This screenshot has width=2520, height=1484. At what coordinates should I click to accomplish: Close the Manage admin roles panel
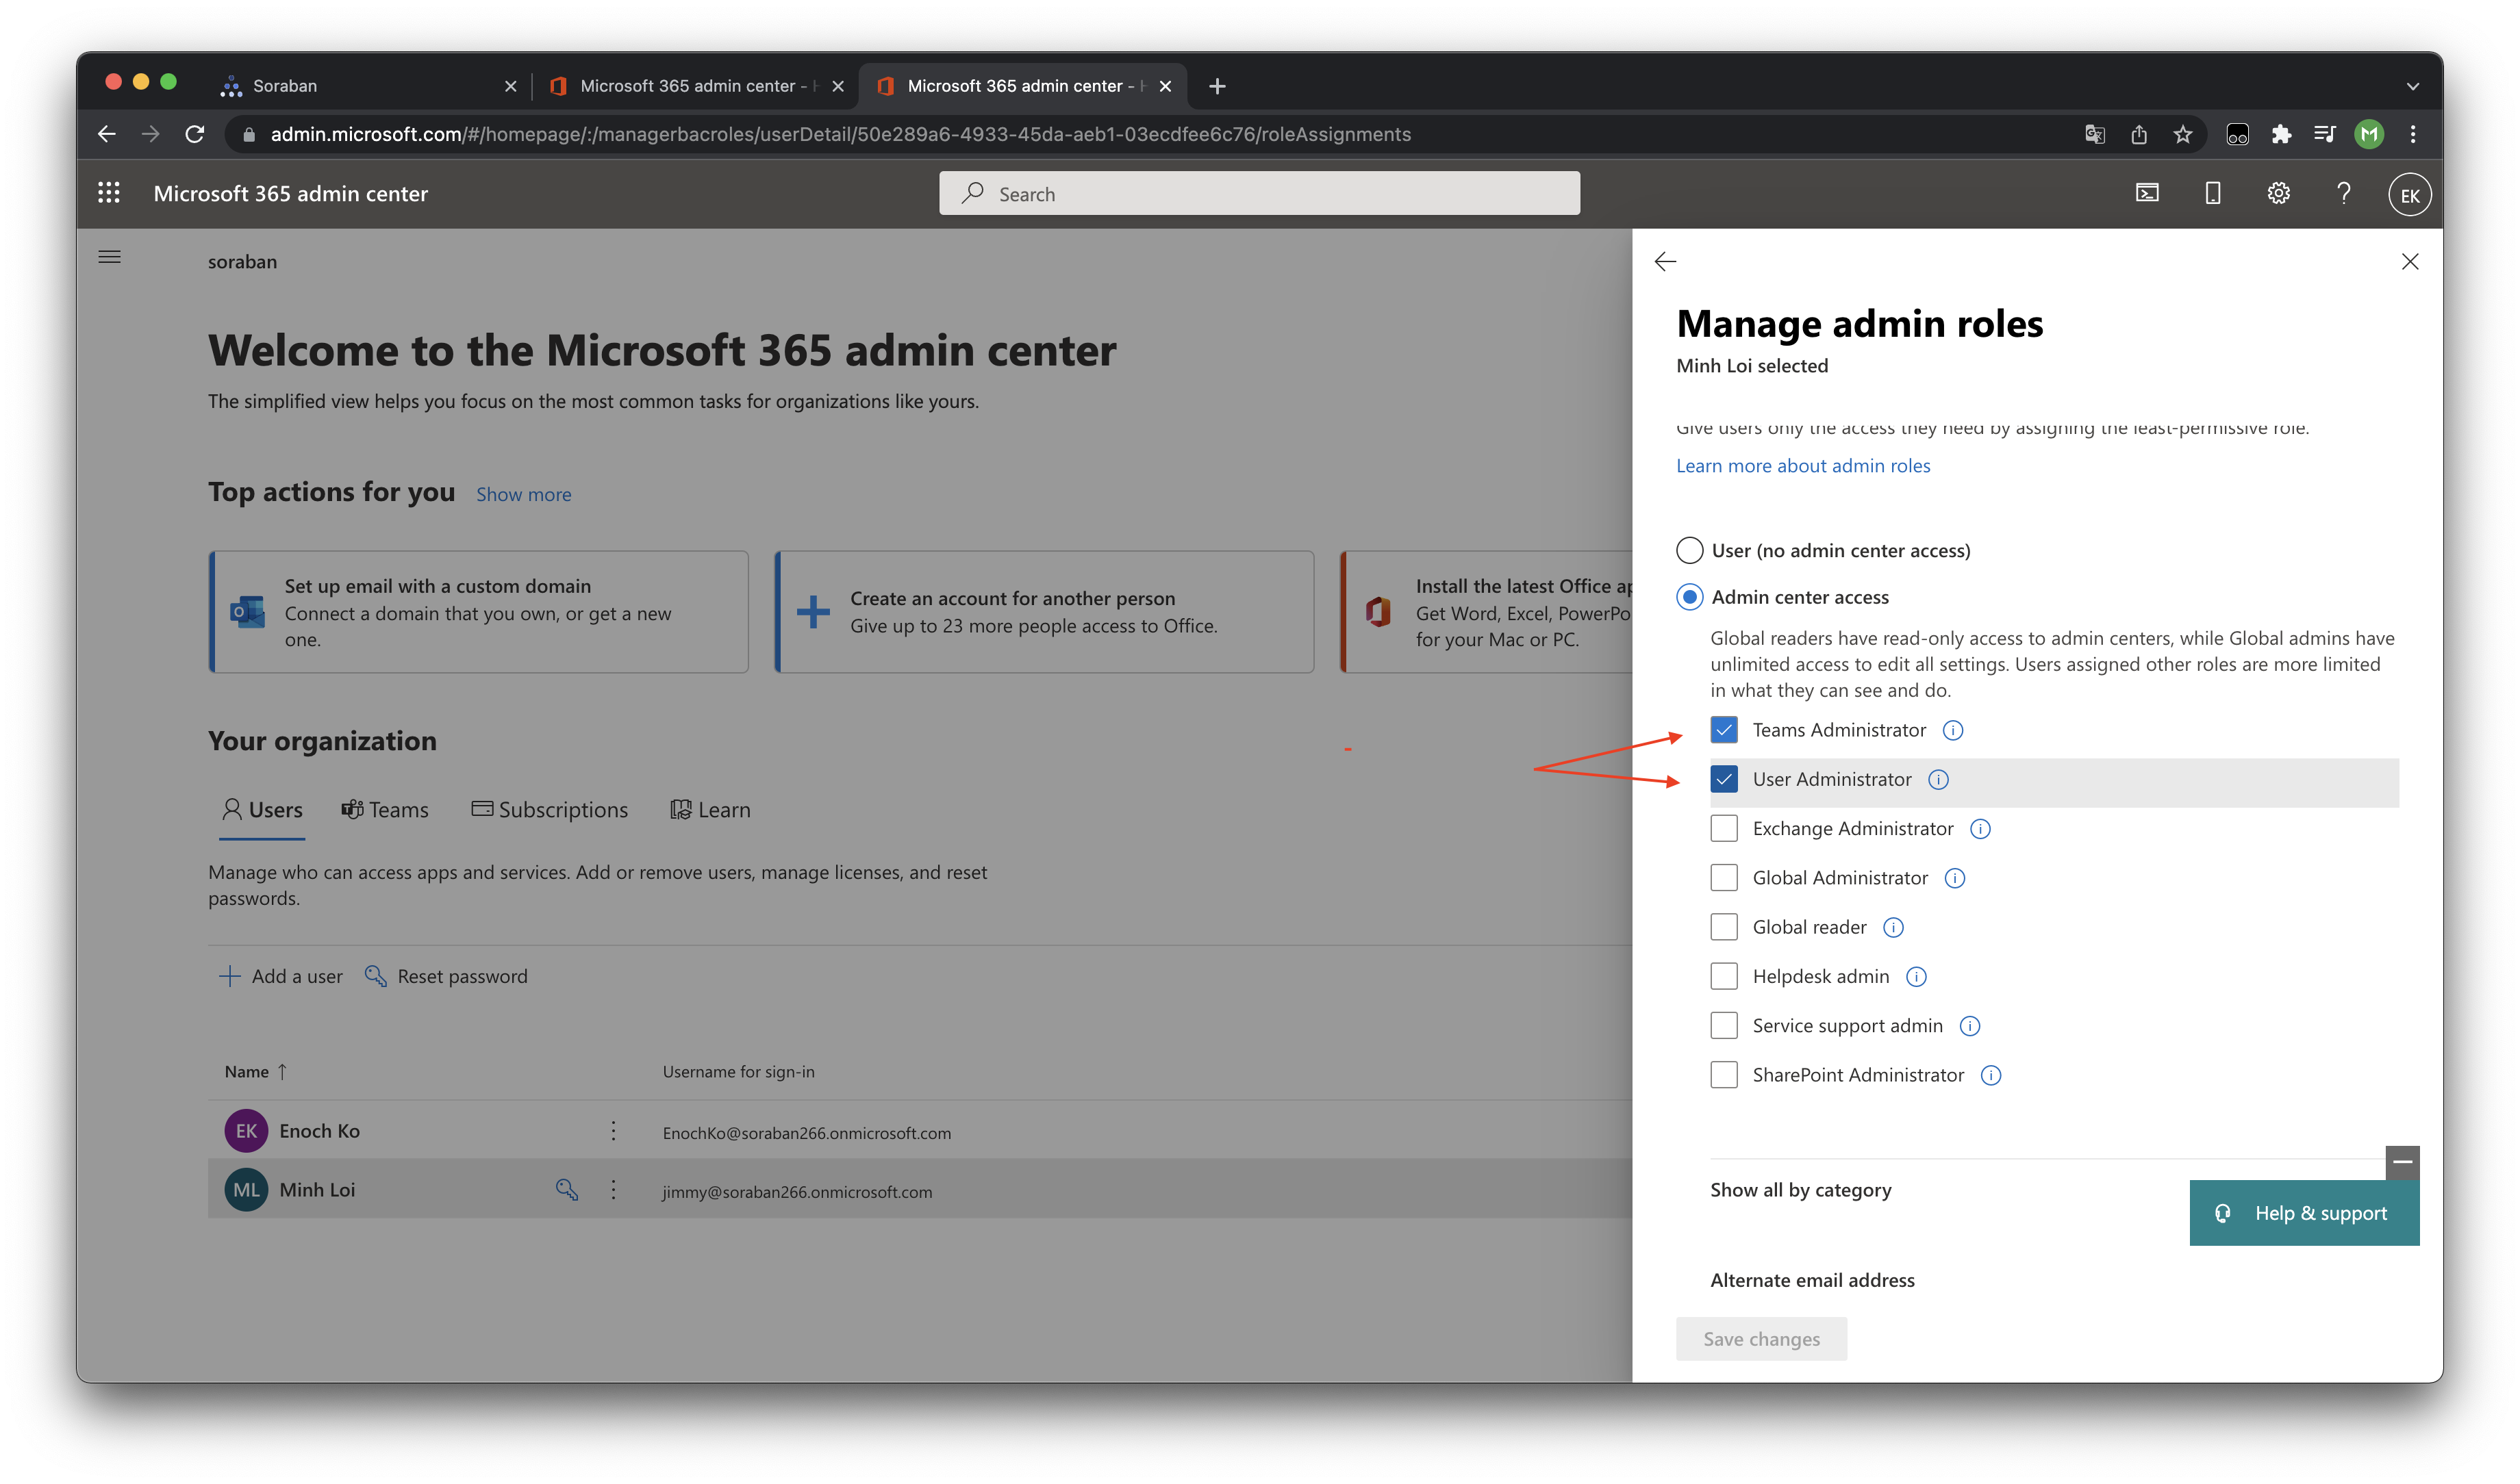coord(2409,262)
